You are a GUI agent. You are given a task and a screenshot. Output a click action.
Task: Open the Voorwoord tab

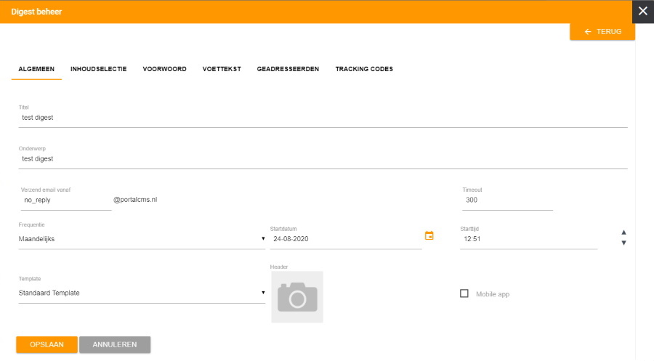pos(164,69)
